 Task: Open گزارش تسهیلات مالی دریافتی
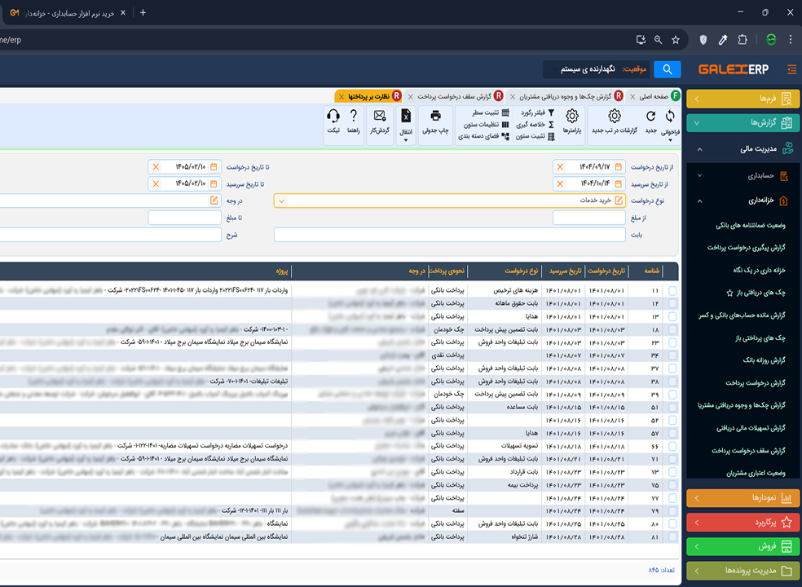click(751, 428)
